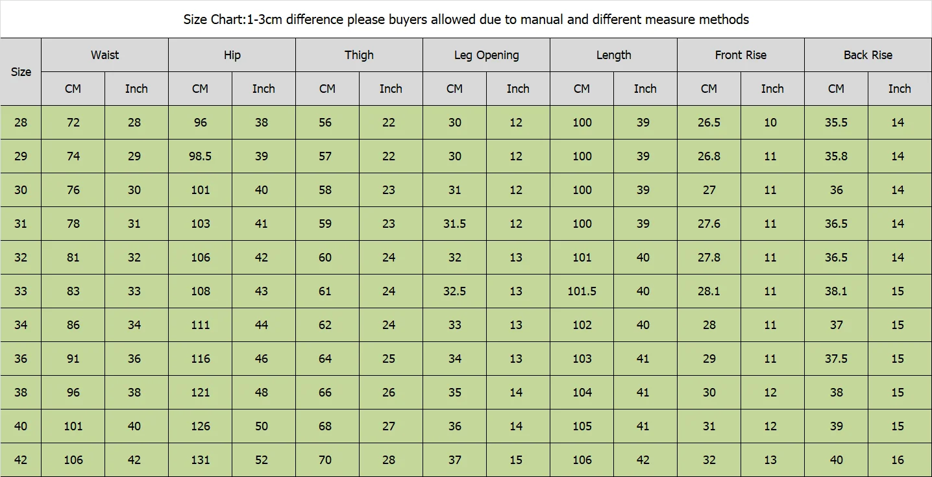932x477 pixels.
Task: Click size 28 row label
Action: (21, 123)
